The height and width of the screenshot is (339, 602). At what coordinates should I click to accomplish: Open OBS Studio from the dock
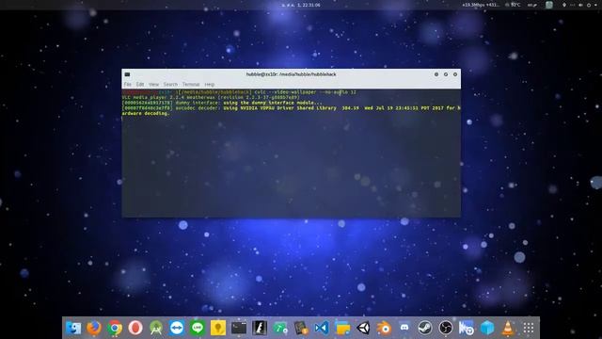click(x=446, y=328)
